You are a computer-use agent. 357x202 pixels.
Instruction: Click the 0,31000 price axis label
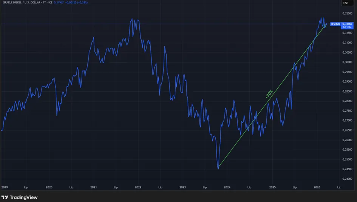(x=347, y=43)
